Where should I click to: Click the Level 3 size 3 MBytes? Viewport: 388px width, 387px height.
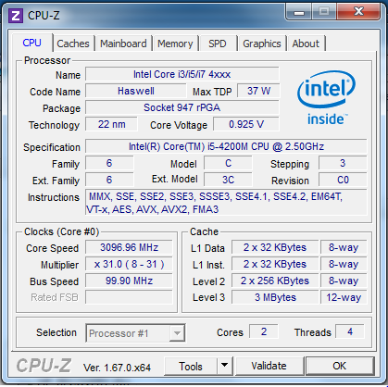click(x=275, y=297)
